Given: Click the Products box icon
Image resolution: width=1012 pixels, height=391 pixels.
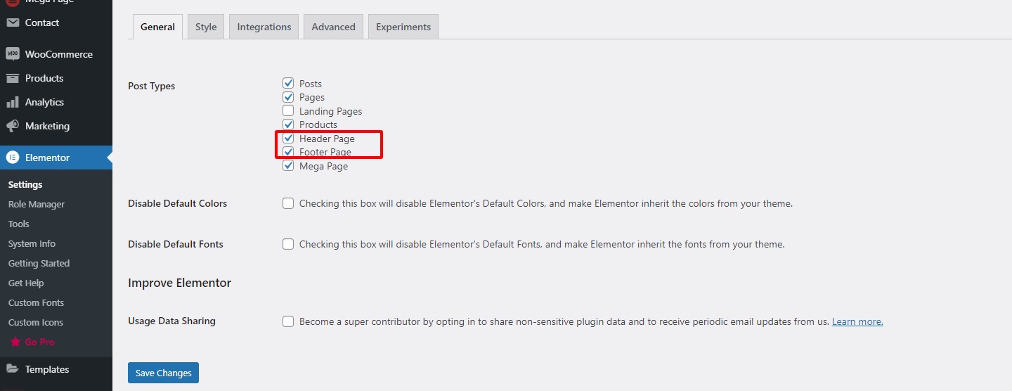Looking at the screenshot, I should coord(13,78).
